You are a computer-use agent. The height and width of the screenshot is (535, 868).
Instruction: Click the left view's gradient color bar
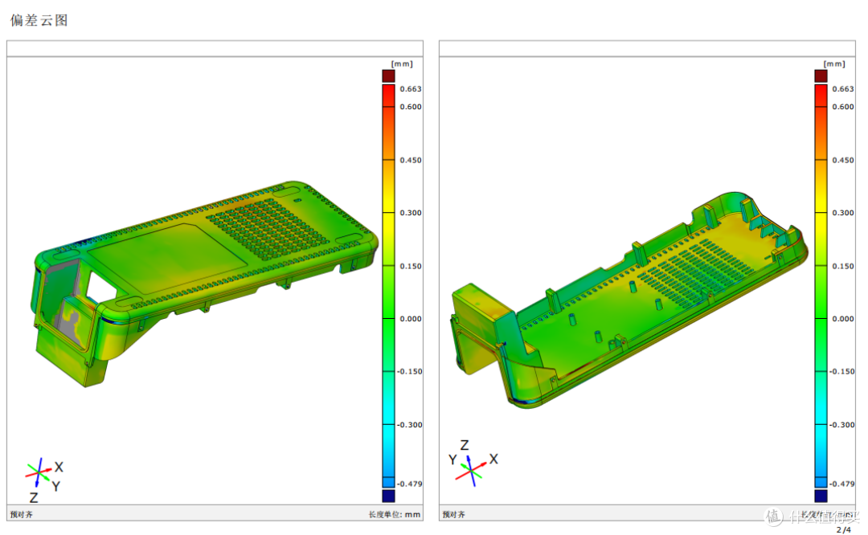[389, 285]
